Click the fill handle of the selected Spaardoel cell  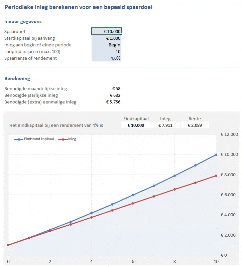point(121,35)
